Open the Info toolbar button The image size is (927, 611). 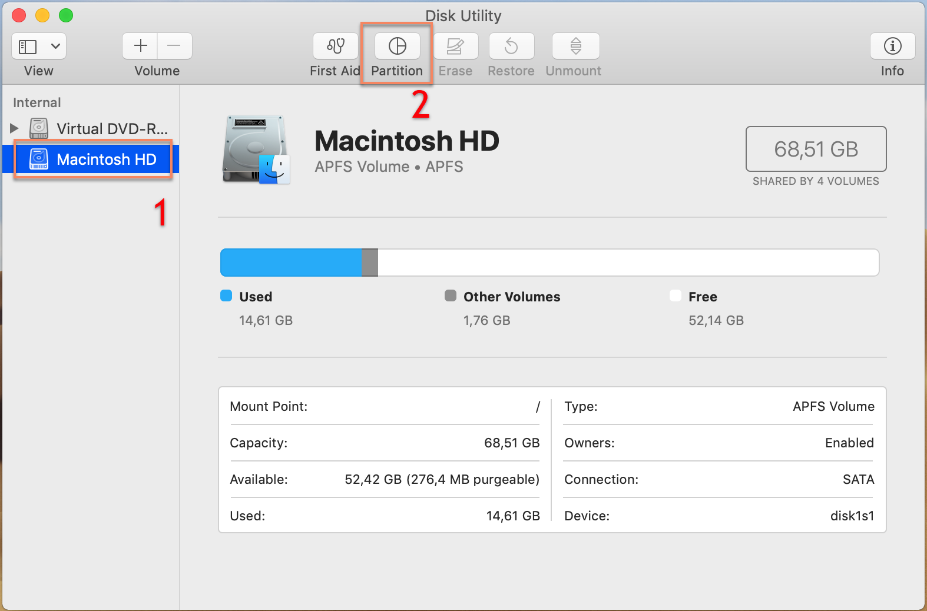click(x=893, y=46)
